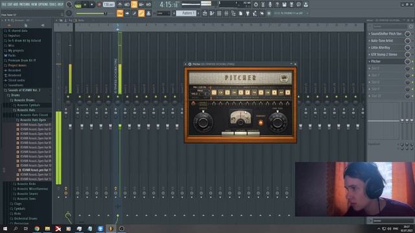415x233 pixels.
Task: Open the VIEW menu
Action: pos(34,5)
